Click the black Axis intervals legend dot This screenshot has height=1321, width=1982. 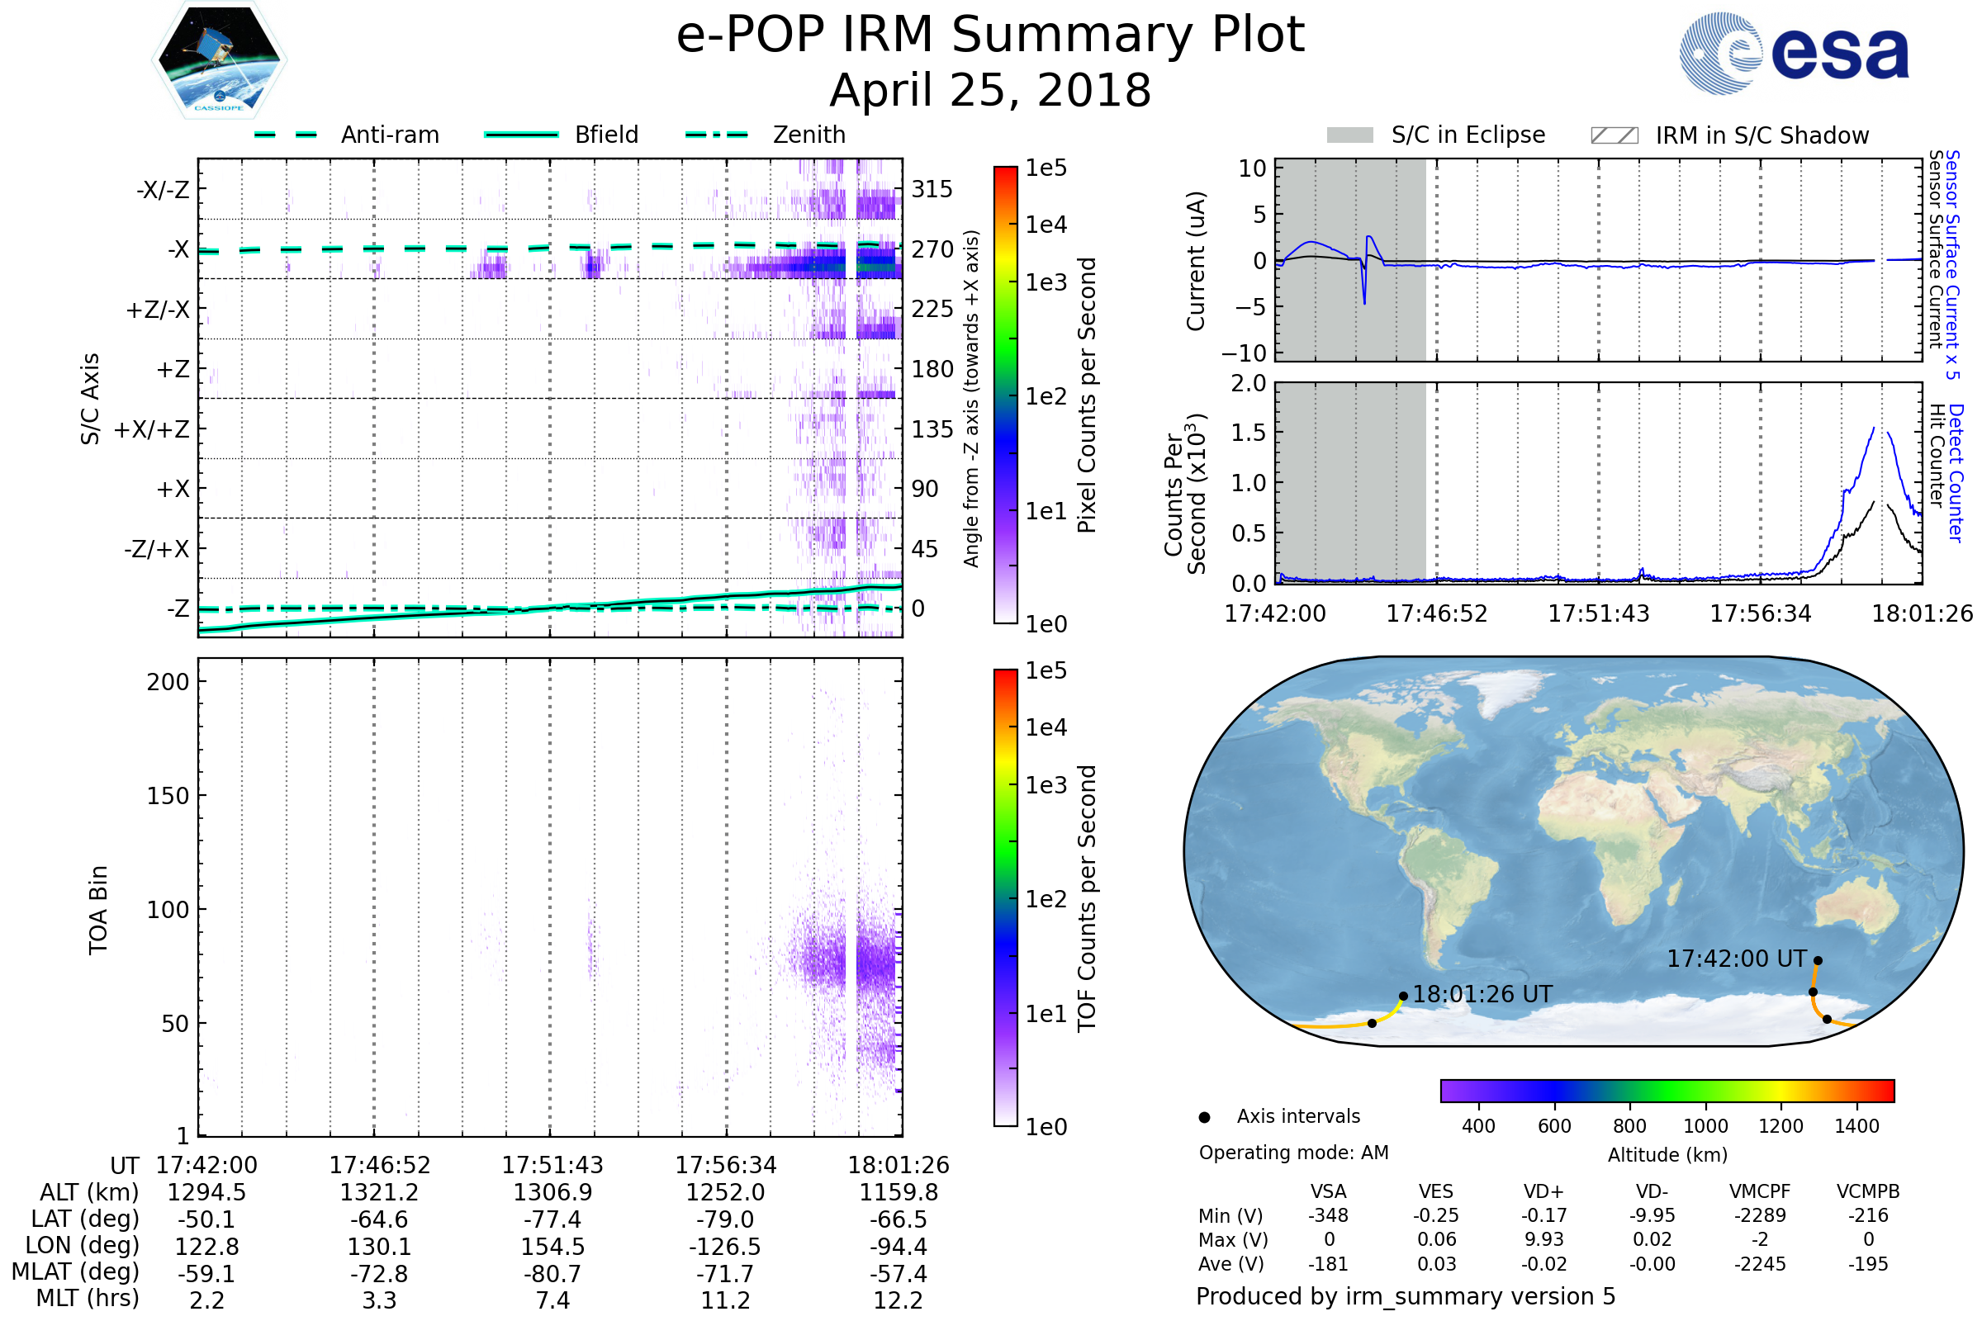[1204, 1117]
